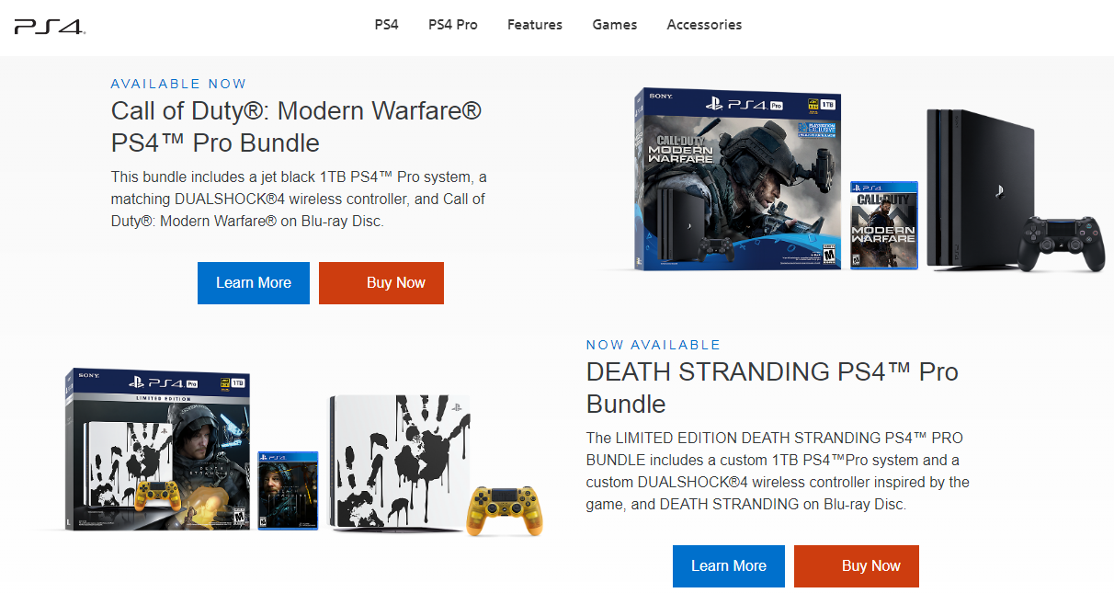Click the Death Stranding limited edition box image

(158, 450)
